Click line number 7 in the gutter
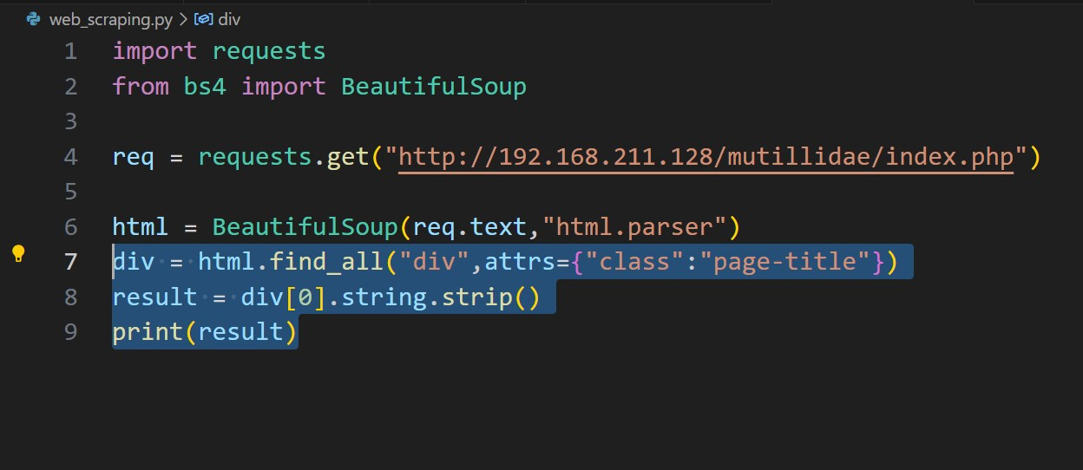The width and height of the screenshot is (1083, 470). coord(69,262)
